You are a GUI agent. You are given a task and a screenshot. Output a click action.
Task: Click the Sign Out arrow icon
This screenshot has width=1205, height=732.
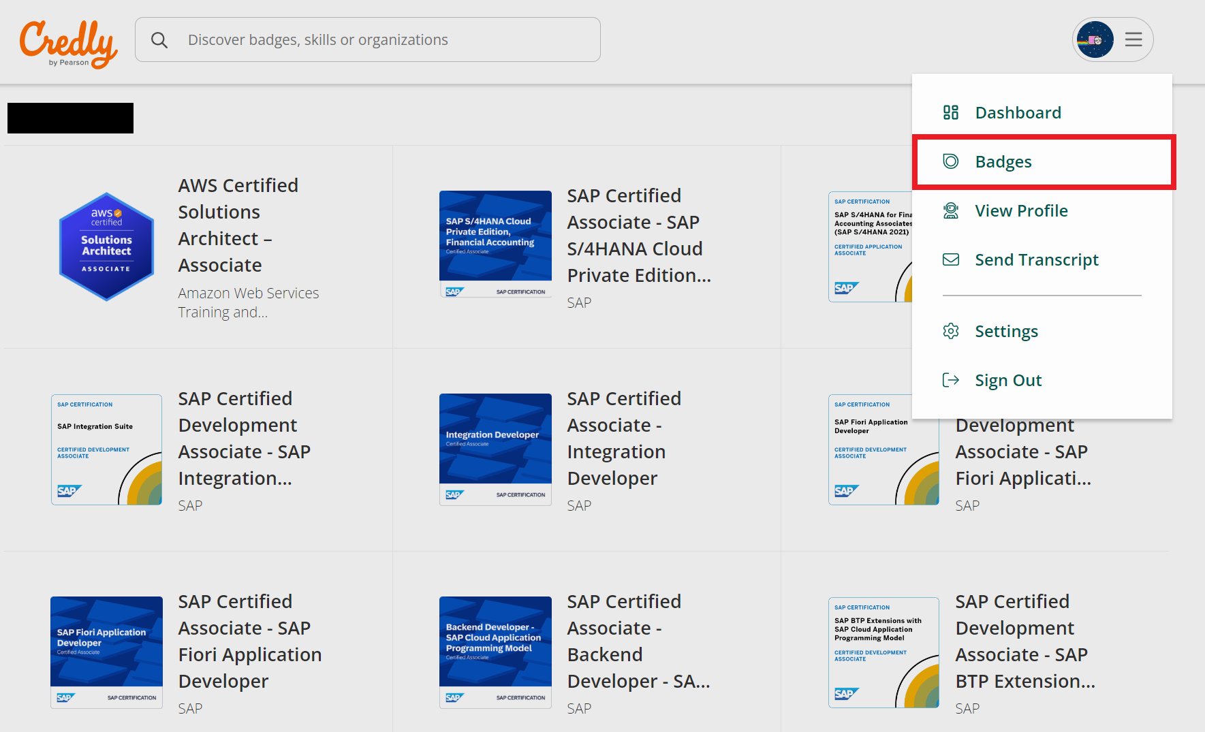(950, 380)
